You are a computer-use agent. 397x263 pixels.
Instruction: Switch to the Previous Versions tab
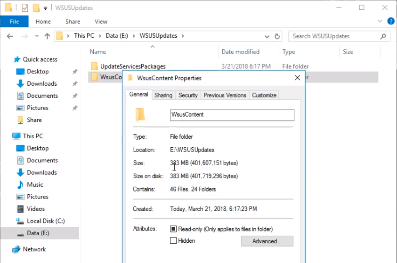[x=225, y=96]
